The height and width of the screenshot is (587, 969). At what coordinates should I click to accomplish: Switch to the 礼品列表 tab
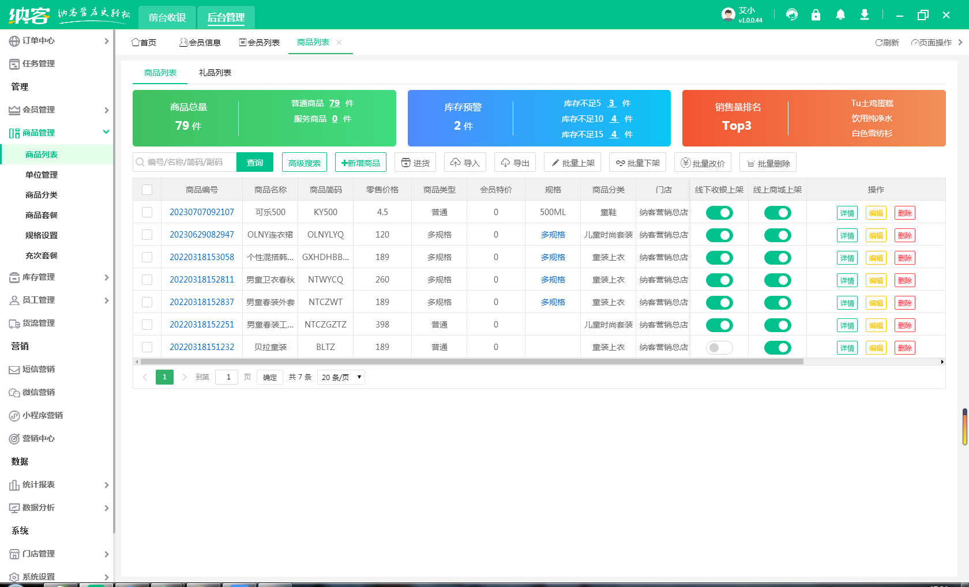[x=215, y=73]
